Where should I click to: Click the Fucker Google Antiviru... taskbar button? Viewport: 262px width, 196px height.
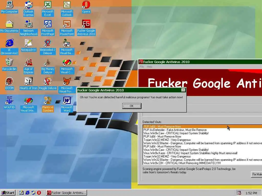(67, 193)
